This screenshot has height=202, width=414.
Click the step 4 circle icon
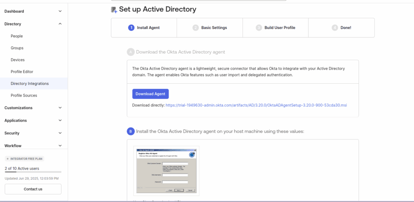click(x=335, y=28)
